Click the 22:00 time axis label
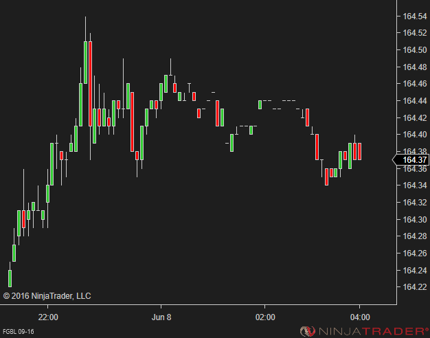This screenshot has width=430, height=338. pos(48,317)
